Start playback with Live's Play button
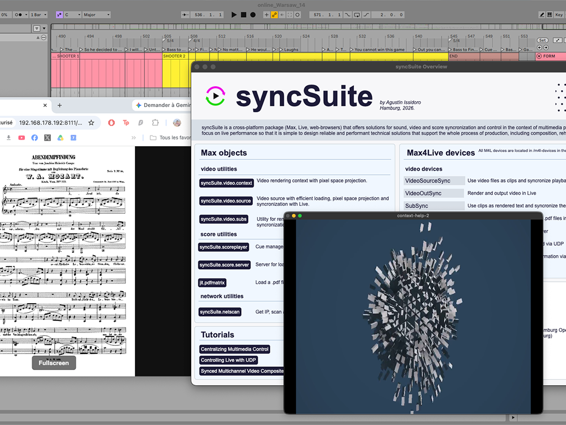This screenshot has width=566, height=425. click(x=234, y=15)
